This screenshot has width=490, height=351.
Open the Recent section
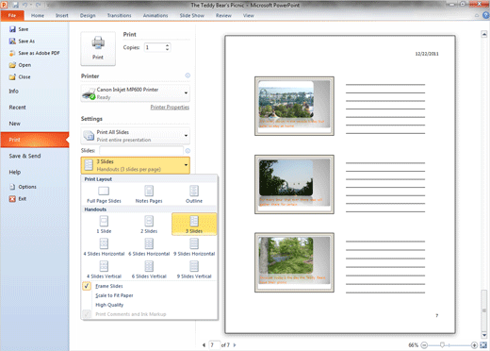17,108
